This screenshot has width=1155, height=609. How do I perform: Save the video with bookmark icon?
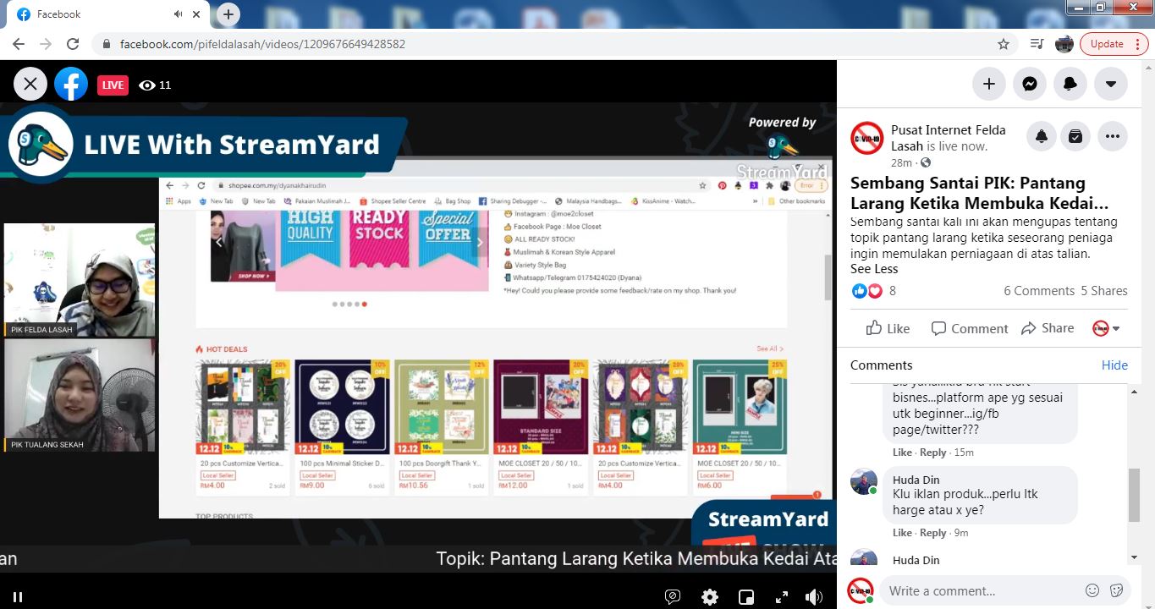point(1075,136)
